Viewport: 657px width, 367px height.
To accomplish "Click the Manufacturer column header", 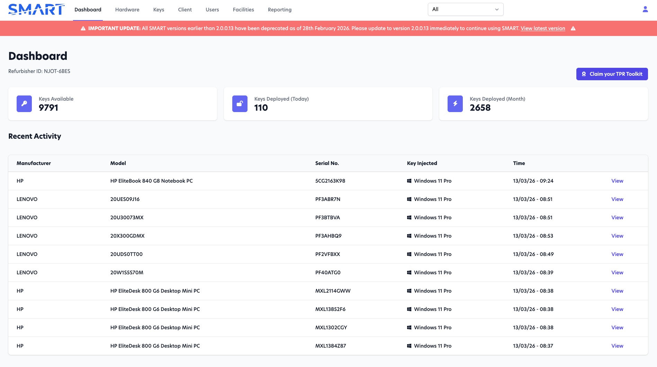I will coord(34,163).
